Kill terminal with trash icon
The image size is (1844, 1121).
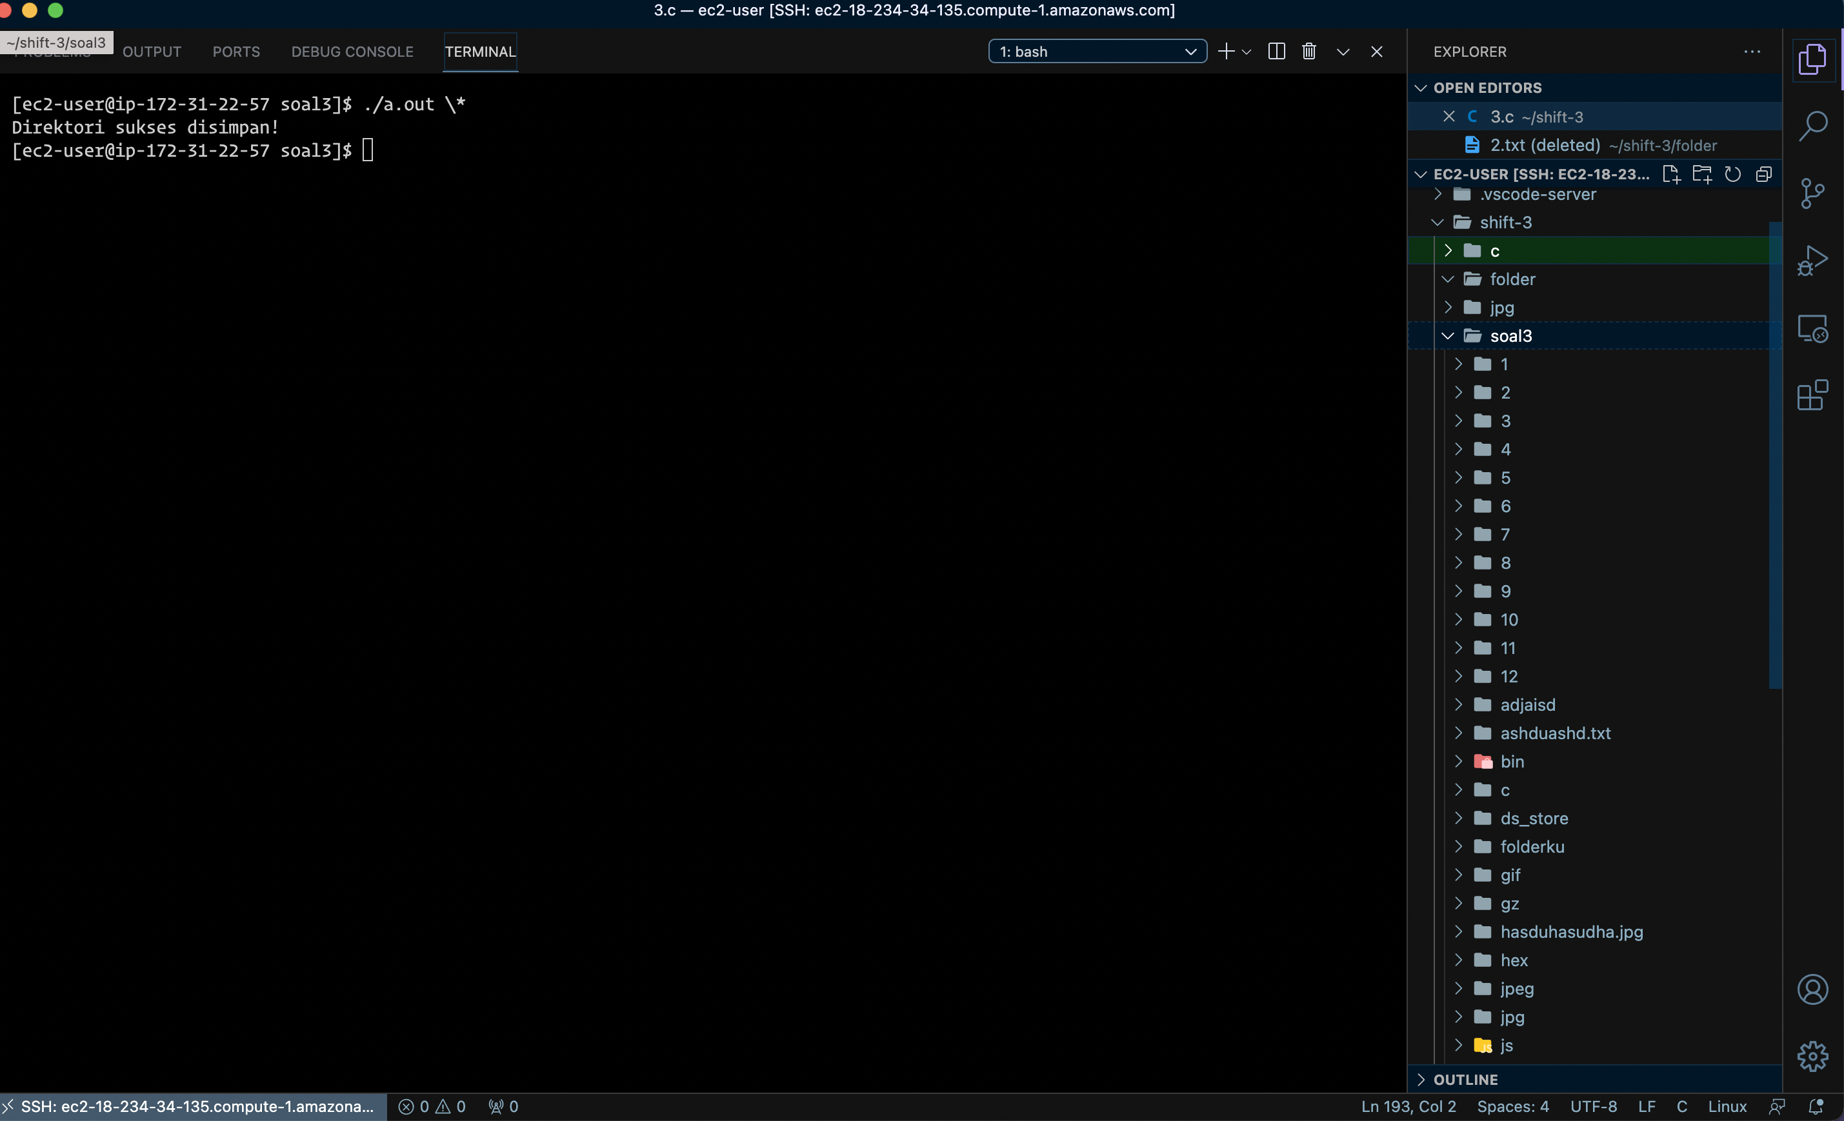[1308, 52]
